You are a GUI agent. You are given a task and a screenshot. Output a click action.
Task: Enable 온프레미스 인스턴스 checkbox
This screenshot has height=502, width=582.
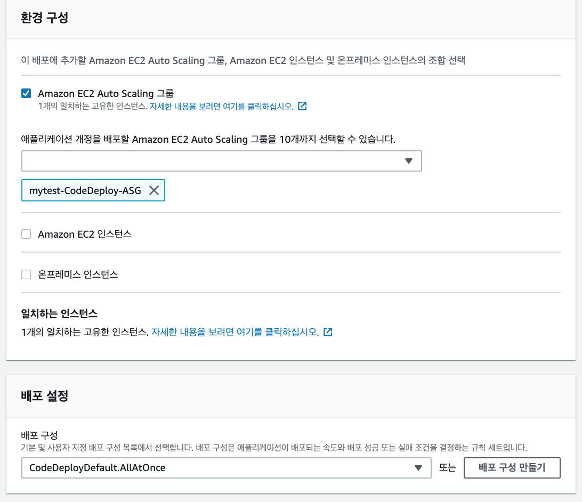(x=26, y=274)
